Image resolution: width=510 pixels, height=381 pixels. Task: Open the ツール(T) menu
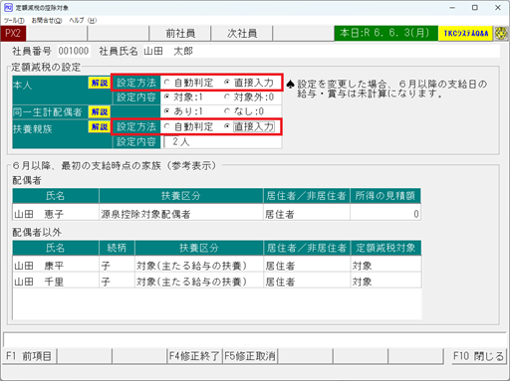[14, 21]
